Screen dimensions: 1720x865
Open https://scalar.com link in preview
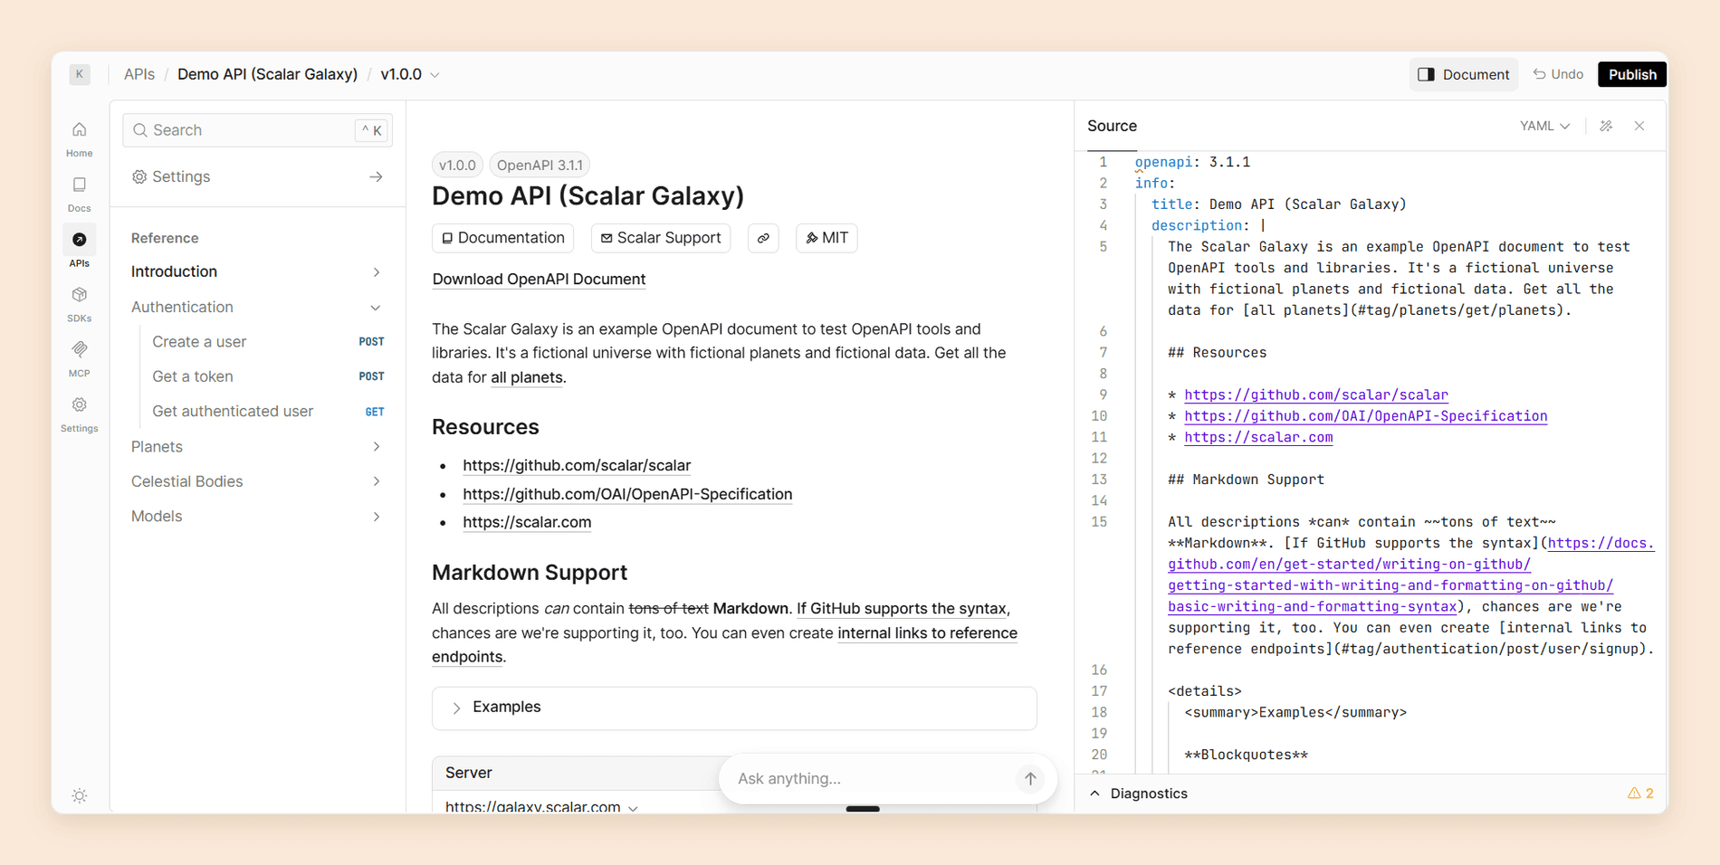[527, 522]
